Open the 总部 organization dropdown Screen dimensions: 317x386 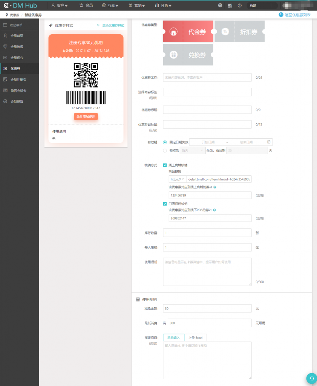pos(262,6)
